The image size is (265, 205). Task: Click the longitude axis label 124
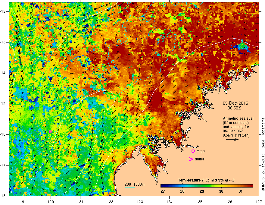coord(170,202)
